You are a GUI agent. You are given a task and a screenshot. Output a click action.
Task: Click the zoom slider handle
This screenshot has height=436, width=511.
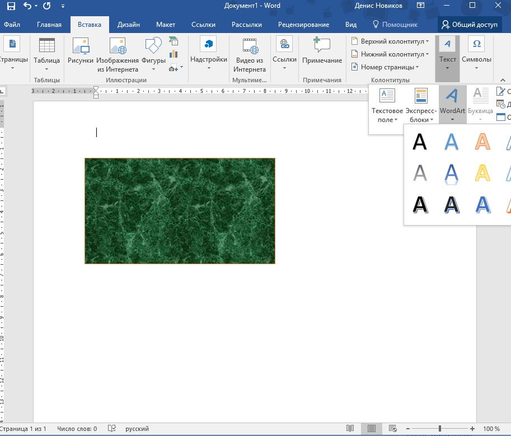(x=440, y=429)
